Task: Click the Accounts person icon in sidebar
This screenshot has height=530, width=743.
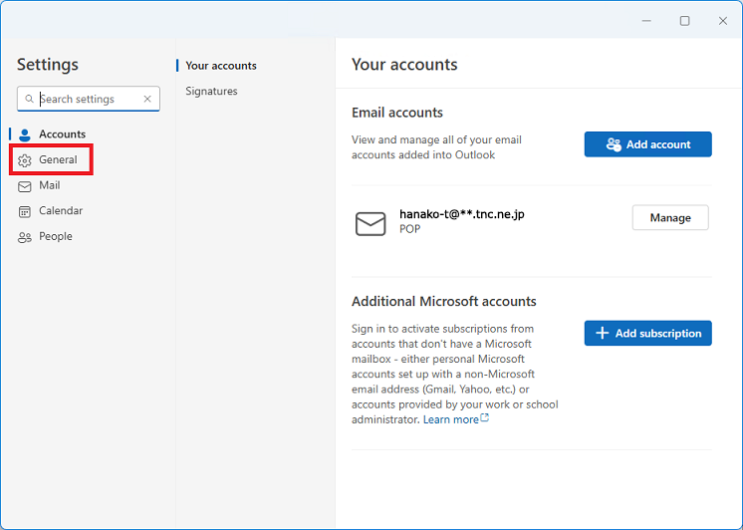Action: click(25, 134)
